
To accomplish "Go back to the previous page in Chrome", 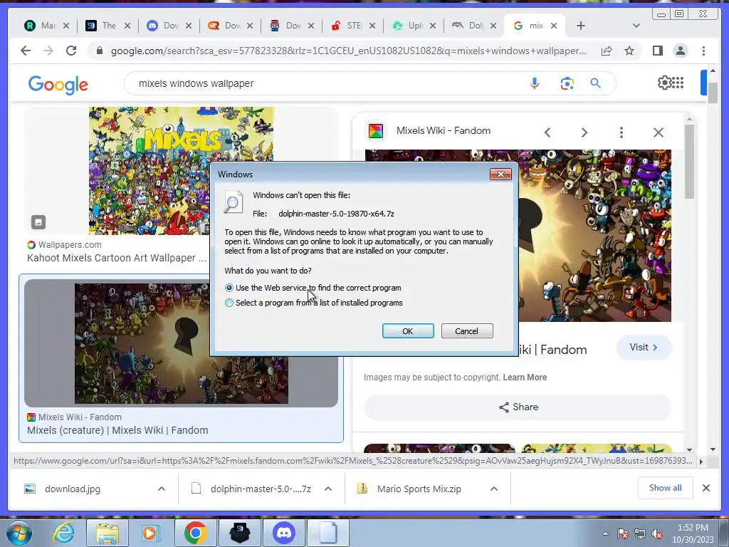I will [26, 51].
